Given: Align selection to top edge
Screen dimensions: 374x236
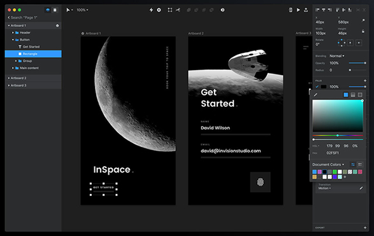Looking at the screenshot, I should (x=338, y=10).
